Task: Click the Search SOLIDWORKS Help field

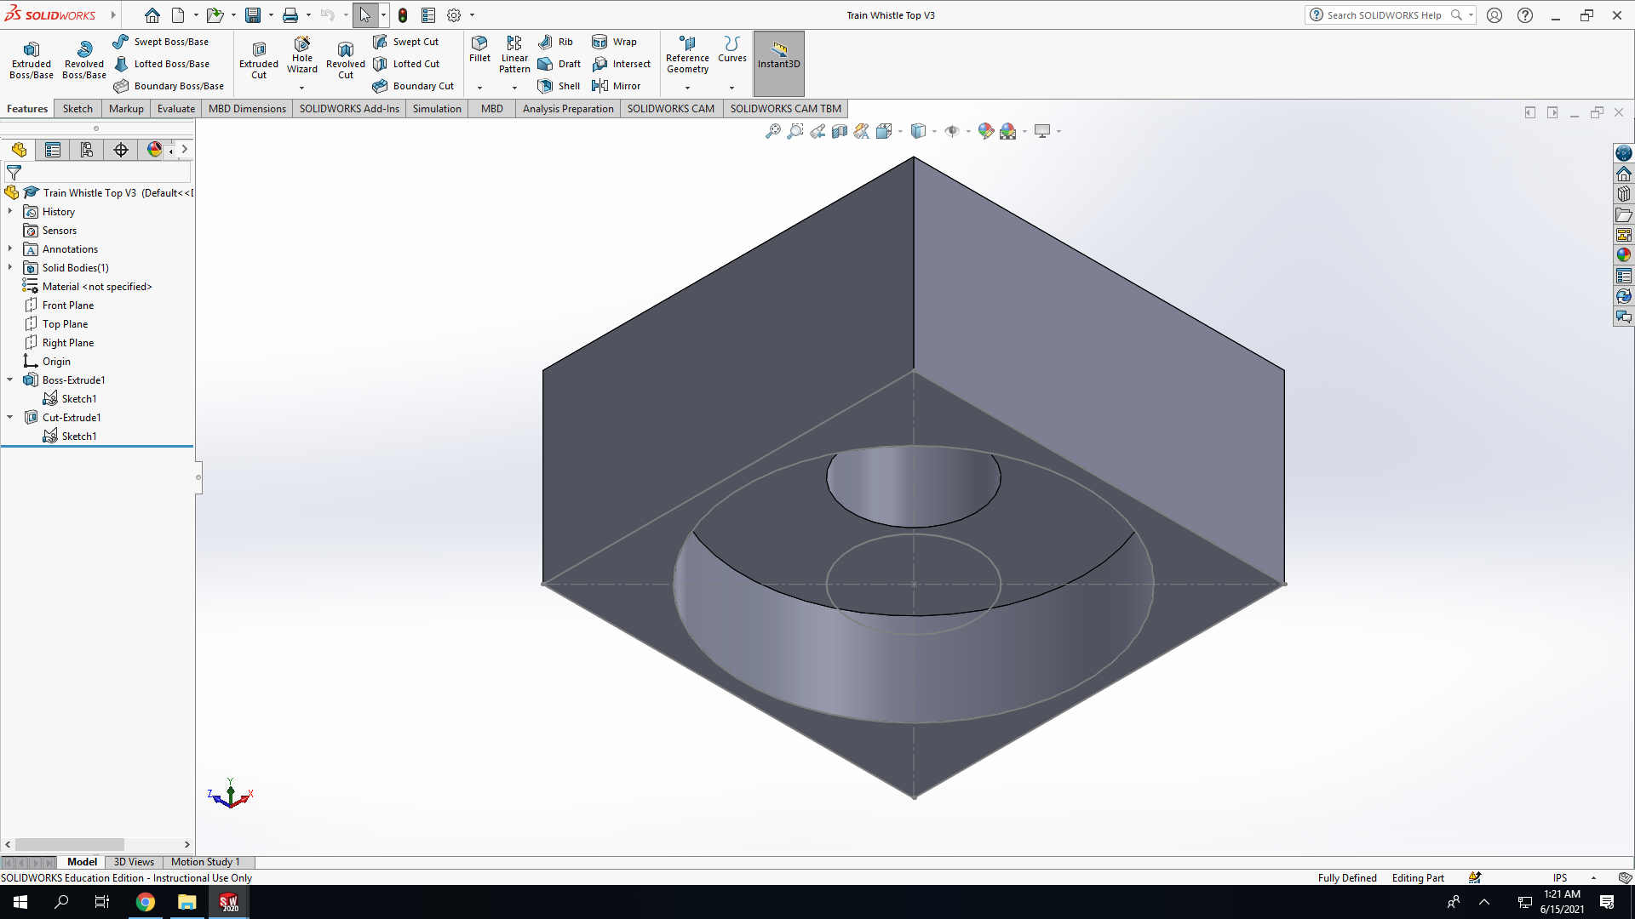Action: 1383,15
